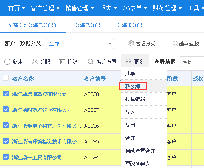The width and height of the screenshot is (204, 168).
Task: Click the magnifier icon for 客户查重
Action: coord(91,62)
